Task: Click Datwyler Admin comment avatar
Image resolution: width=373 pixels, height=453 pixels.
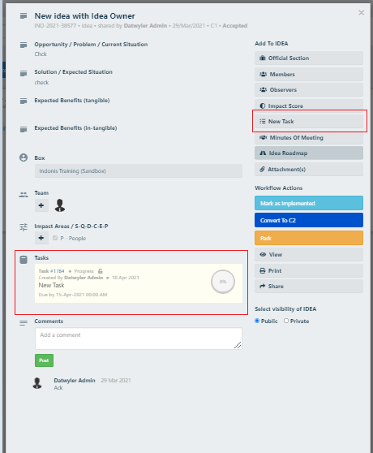Action: (x=37, y=383)
